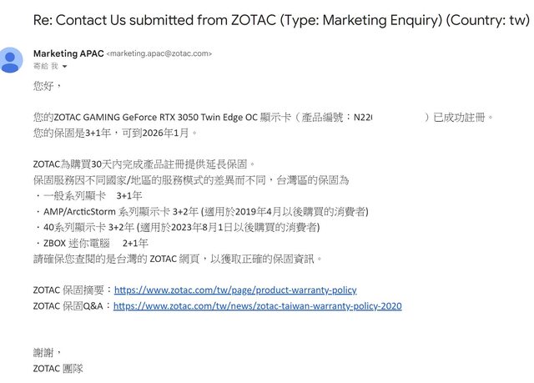Click the 一般系列顯卡 3+1年 bullet line

89,195
